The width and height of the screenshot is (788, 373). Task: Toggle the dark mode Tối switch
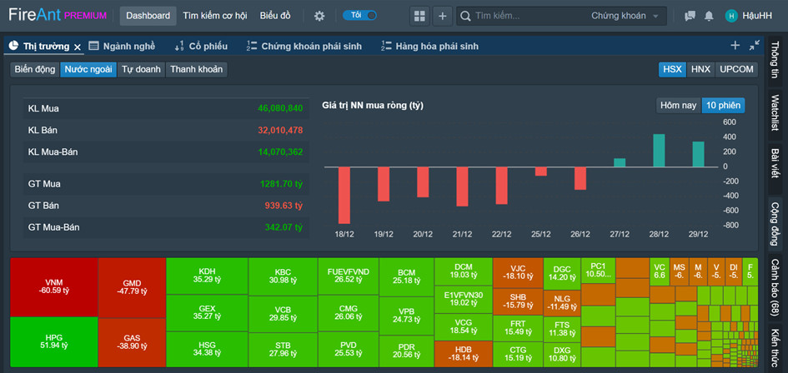pos(360,16)
